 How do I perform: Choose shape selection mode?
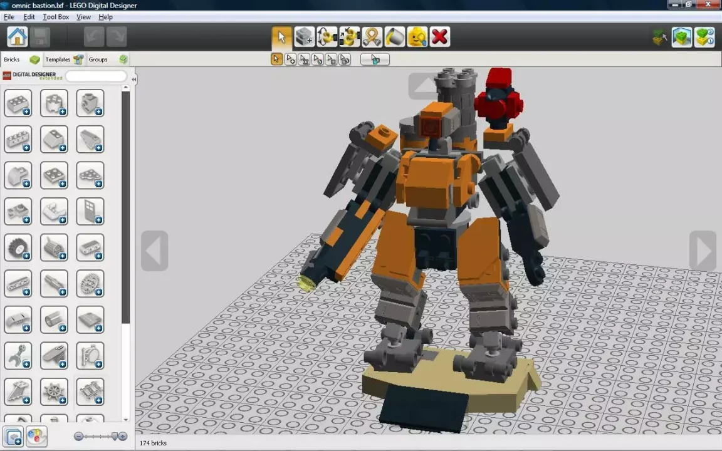click(x=331, y=60)
